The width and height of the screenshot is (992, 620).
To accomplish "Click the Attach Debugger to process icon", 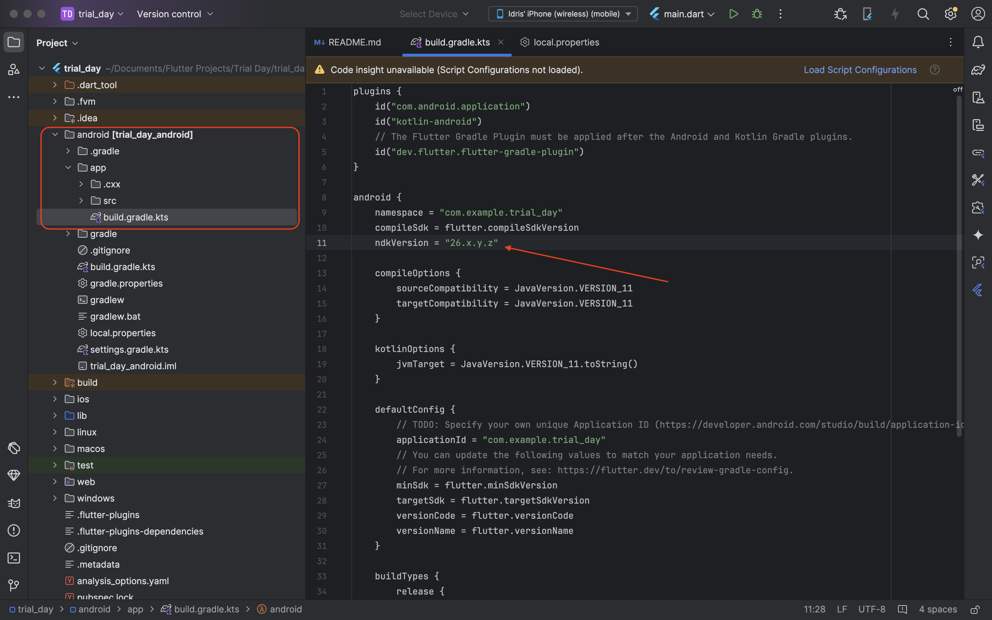I will click(840, 14).
